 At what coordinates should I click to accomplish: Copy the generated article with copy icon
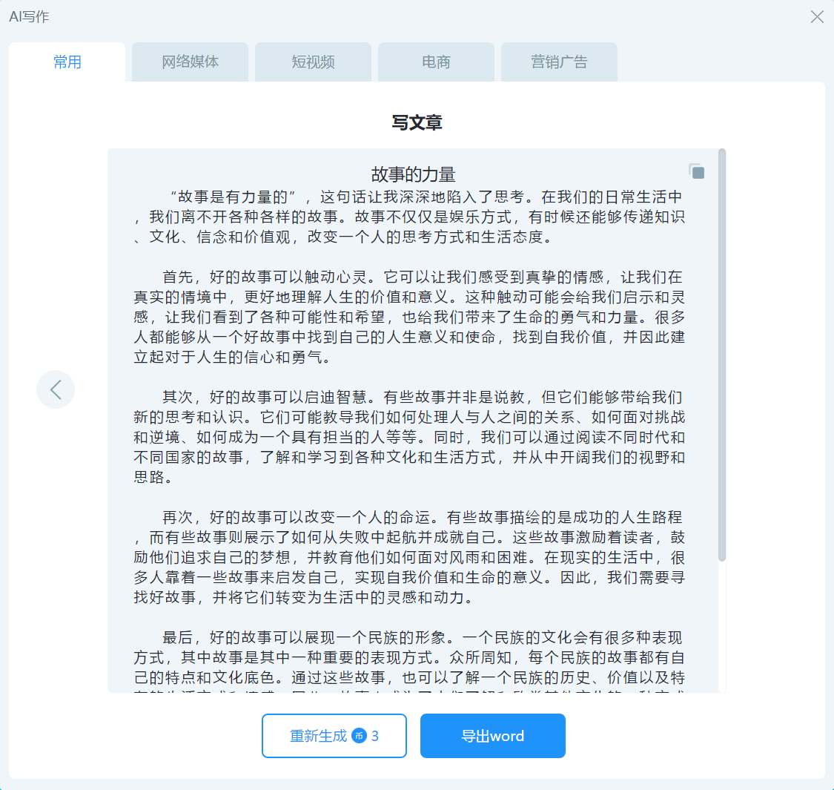(x=697, y=172)
